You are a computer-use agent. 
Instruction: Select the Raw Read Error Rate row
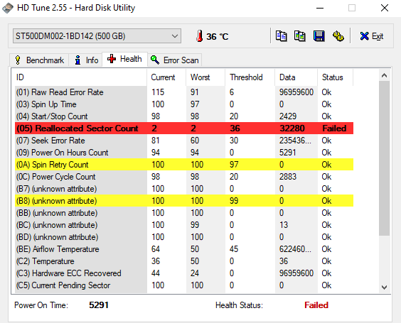click(x=184, y=92)
